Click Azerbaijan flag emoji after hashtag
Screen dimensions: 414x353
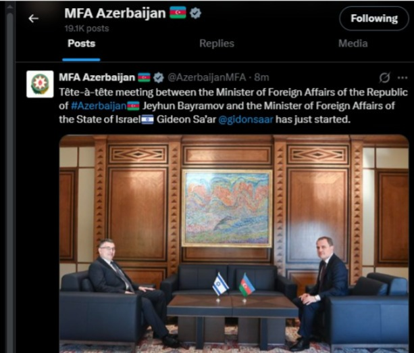133,106
